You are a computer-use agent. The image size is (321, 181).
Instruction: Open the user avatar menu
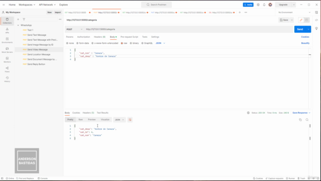(270, 5)
